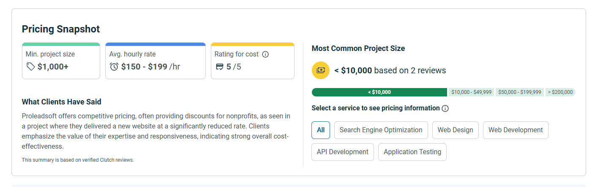Click the $50,000 - $199,999 bar segment
The height and width of the screenshot is (187, 603).
click(x=519, y=92)
